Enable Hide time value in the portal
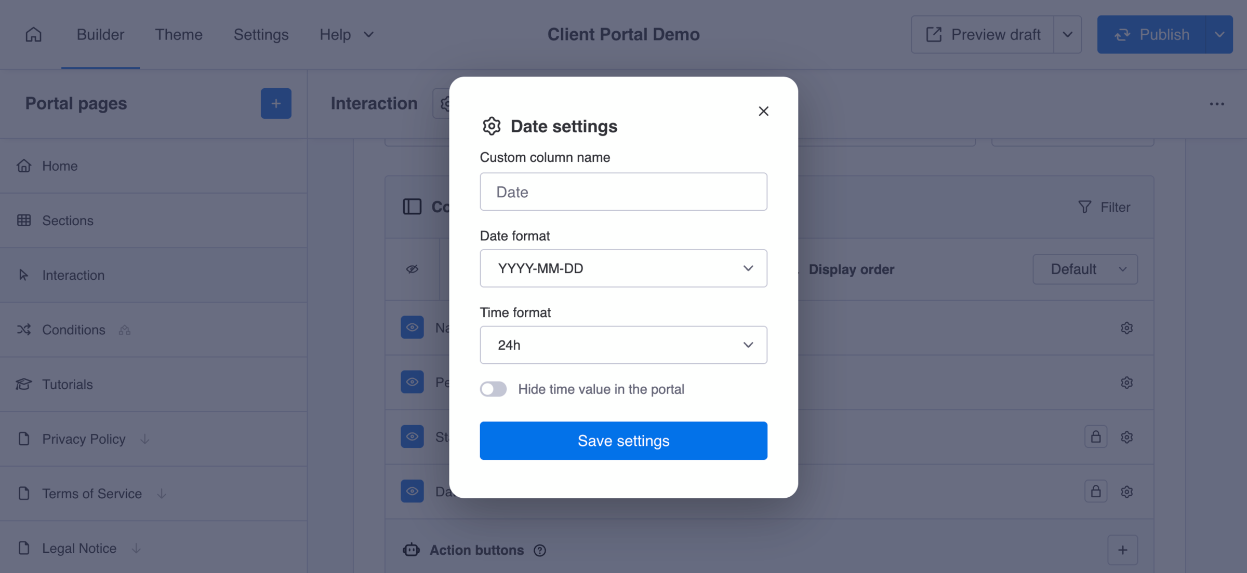Screen dimensions: 1247x573 [493, 389]
